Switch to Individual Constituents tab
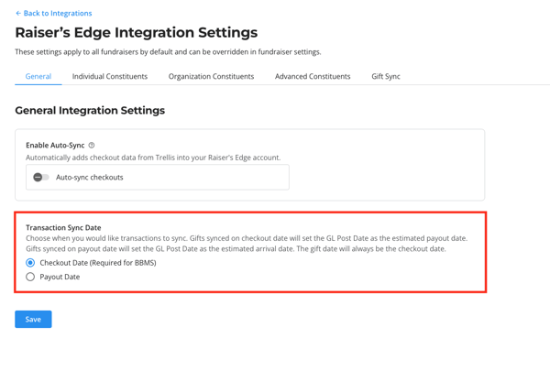Image resolution: width=550 pixels, height=371 pixels. (x=110, y=76)
